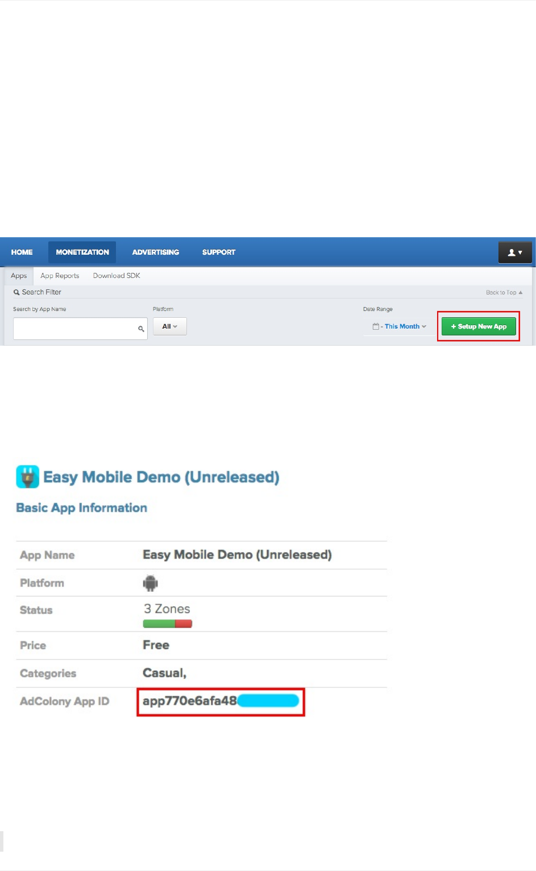536x871 pixels.
Task: Focus the Search by App Name field
Action: click(80, 329)
